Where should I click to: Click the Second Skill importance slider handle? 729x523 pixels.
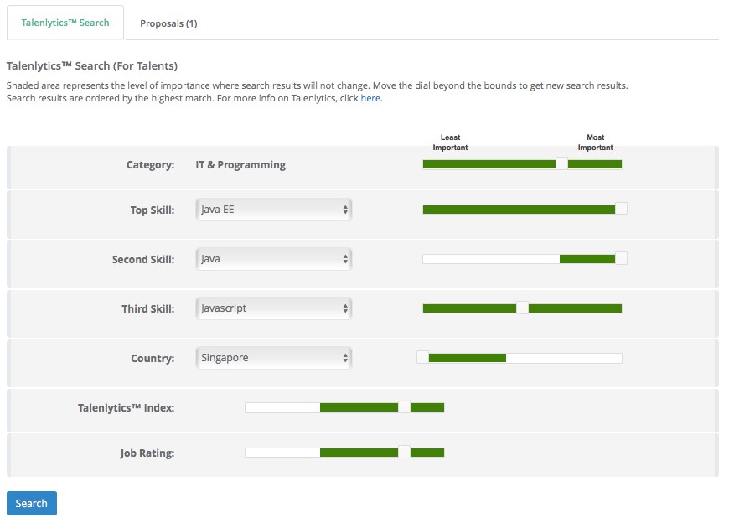[x=621, y=258]
